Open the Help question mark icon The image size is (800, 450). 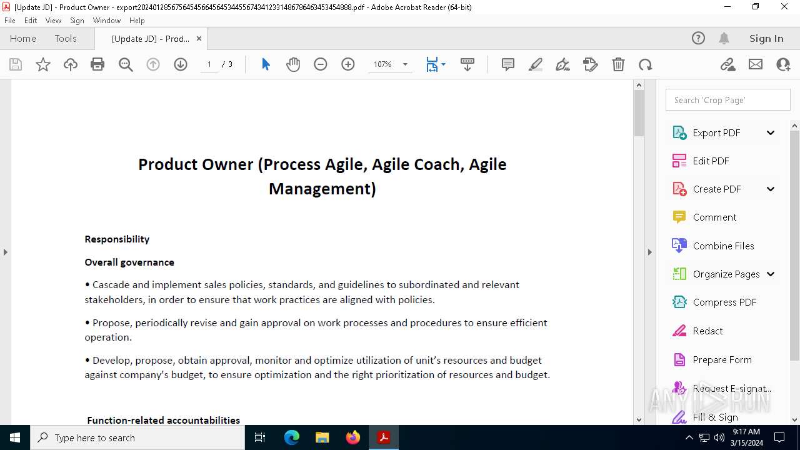click(x=698, y=38)
